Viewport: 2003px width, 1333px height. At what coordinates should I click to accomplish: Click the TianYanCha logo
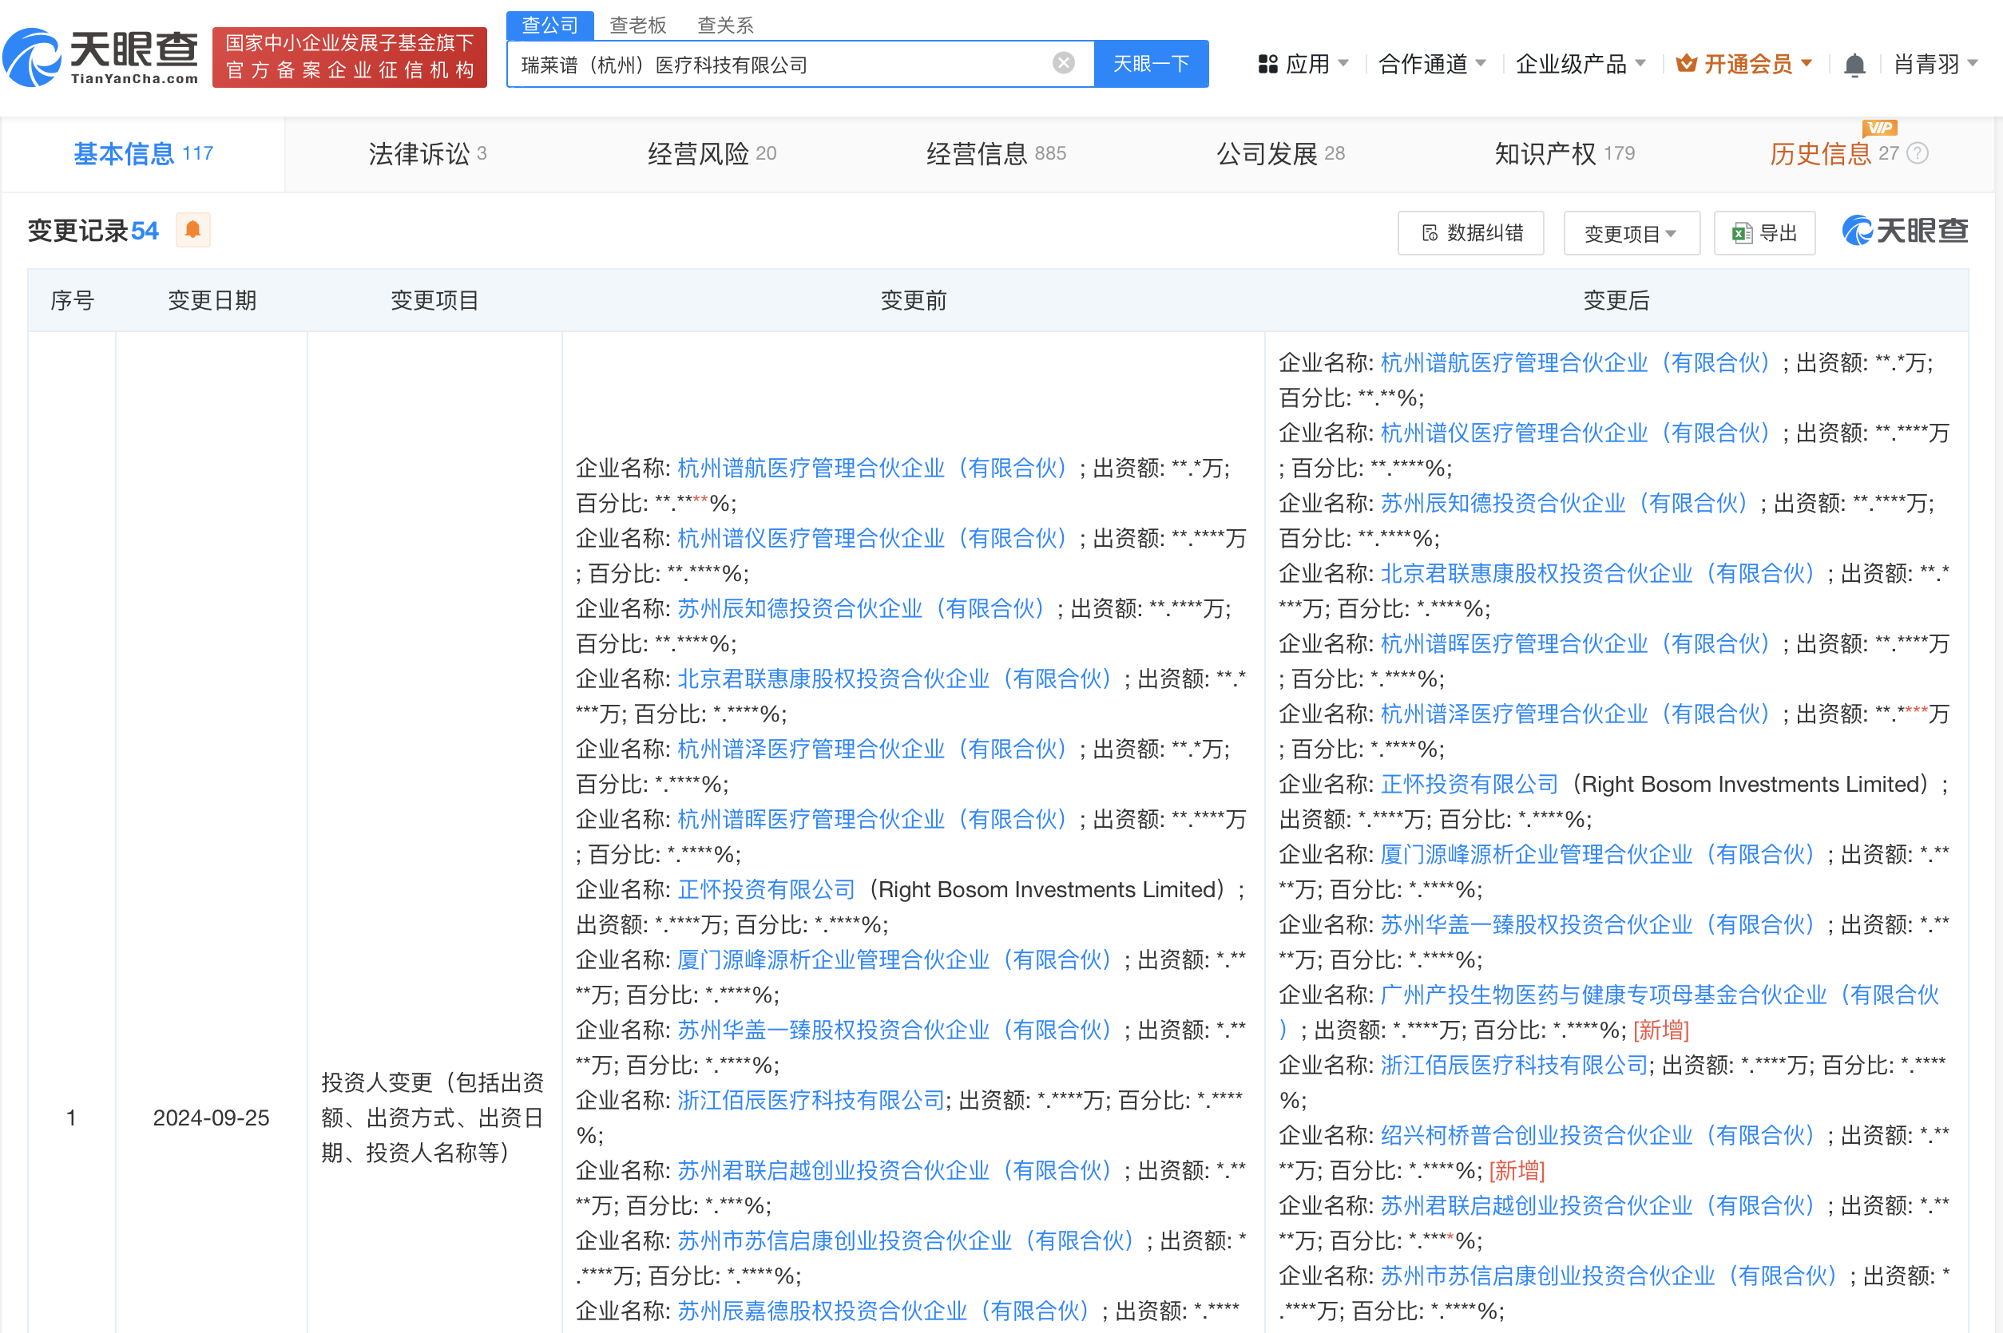pyautogui.click(x=101, y=57)
